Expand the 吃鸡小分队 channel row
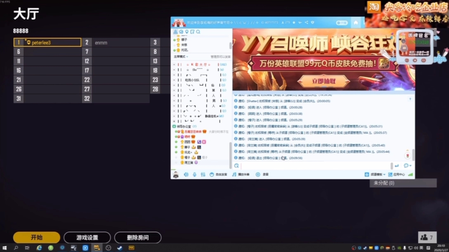 tap(174, 80)
